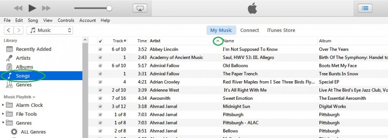Open the Up Next list icon

[x=365, y=8]
